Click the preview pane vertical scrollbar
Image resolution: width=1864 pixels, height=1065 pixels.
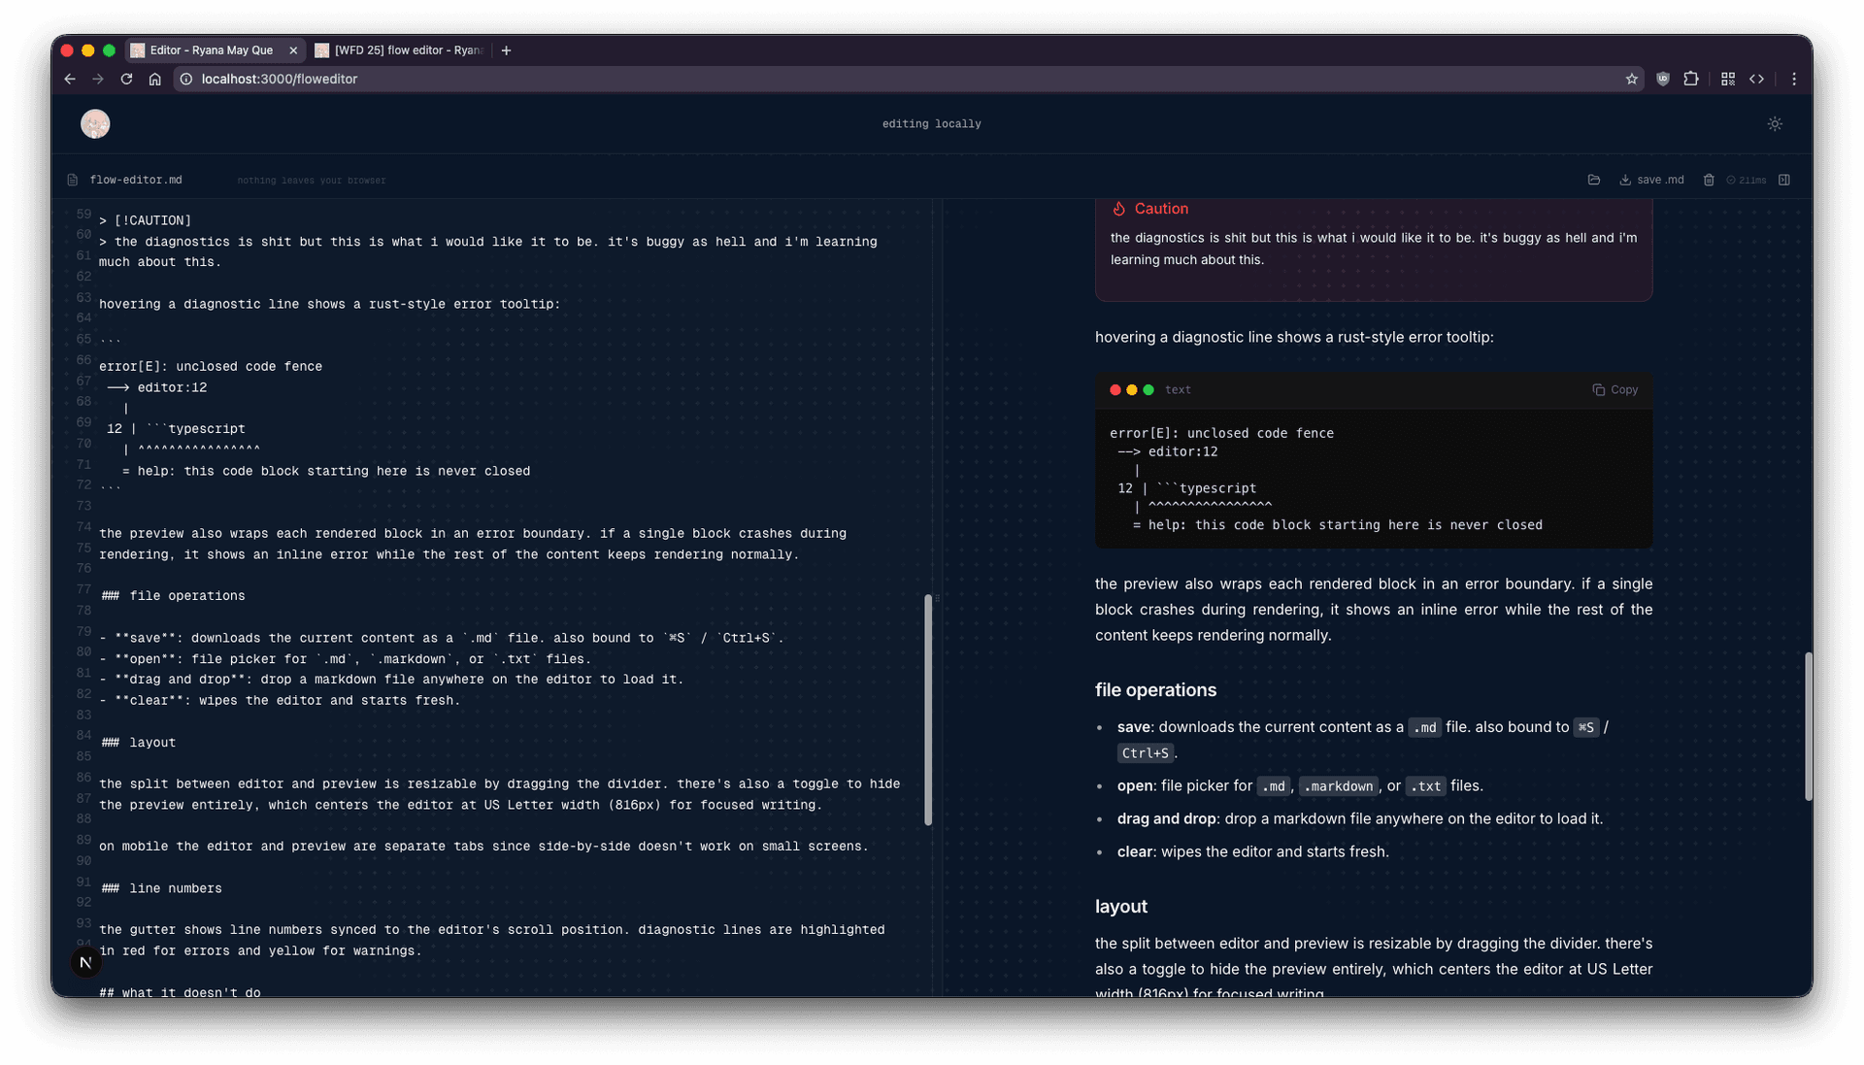coord(1808,725)
